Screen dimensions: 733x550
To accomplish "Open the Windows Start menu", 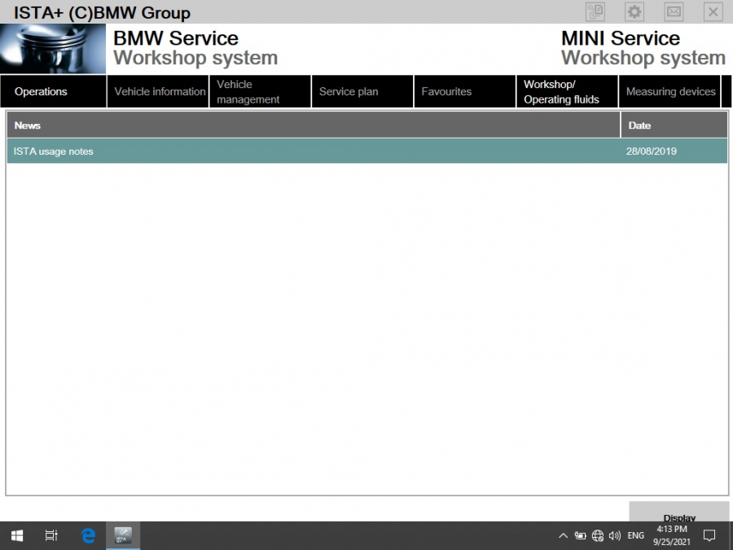I will click(x=16, y=535).
